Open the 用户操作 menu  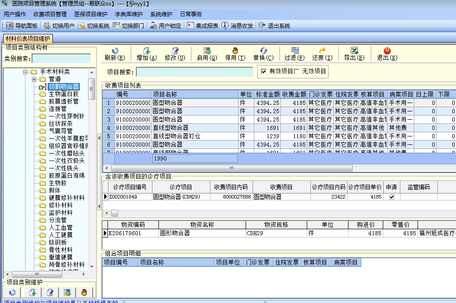[15, 14]
